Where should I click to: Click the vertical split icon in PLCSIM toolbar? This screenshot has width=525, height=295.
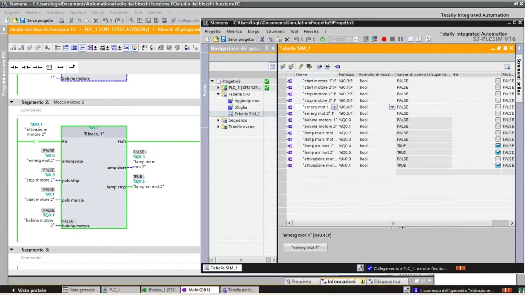tap(419, 39)
